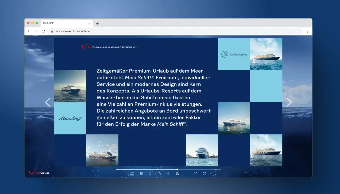Open the globe language icon
This screenshot has width=340, height=194.
(177, 174)
